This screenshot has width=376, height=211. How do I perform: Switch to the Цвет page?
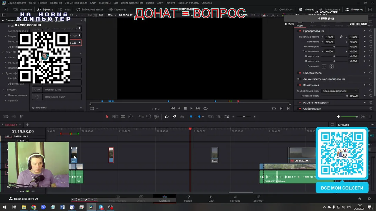pyautogui.click(x=211, y=199)
